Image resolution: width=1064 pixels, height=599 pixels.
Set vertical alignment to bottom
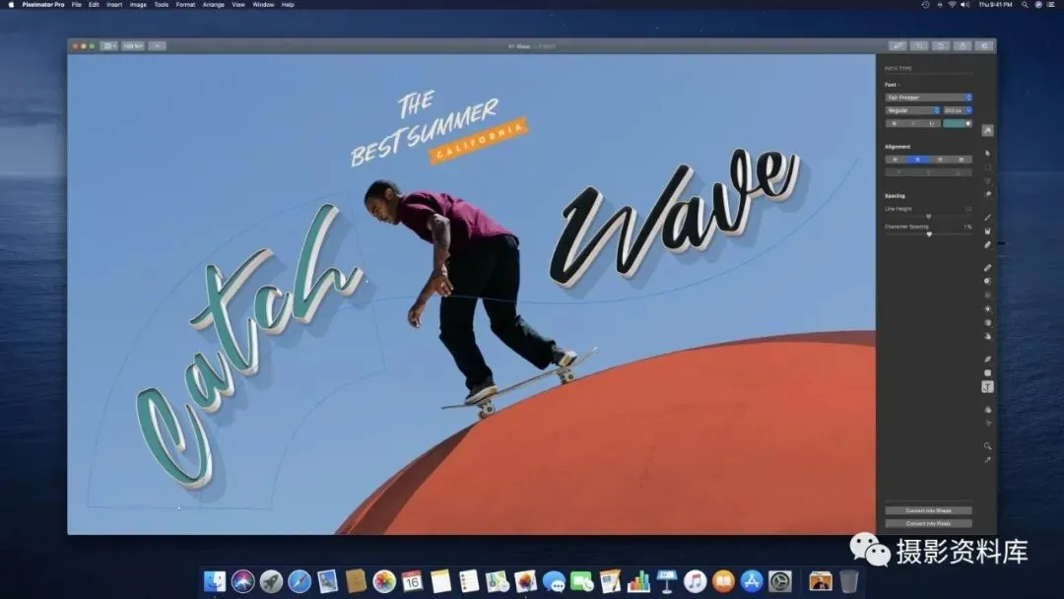[958, 172]
